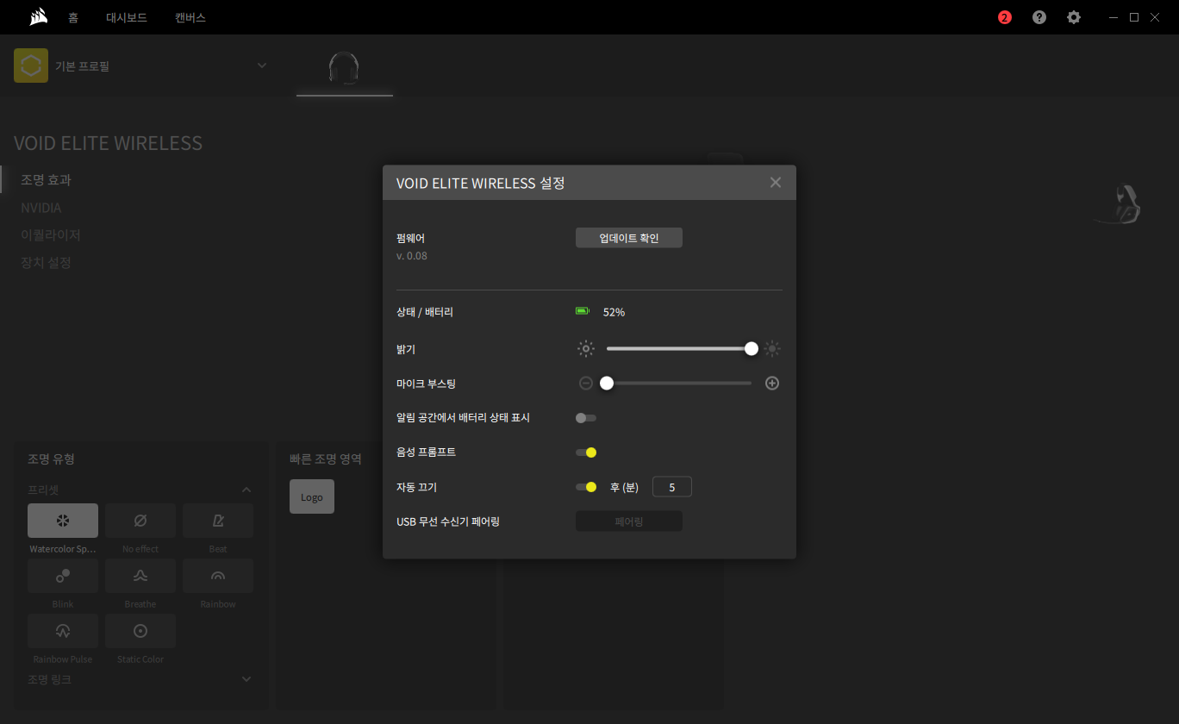The width and height of the screenshot is (1179, 724).
Task: Toggle the auto shutoff switch
Action: [586, 487]
